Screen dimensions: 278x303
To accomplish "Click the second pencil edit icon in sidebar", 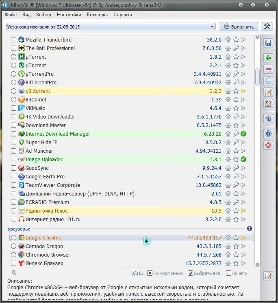I will pyautogui.click(x=268, y=103).
